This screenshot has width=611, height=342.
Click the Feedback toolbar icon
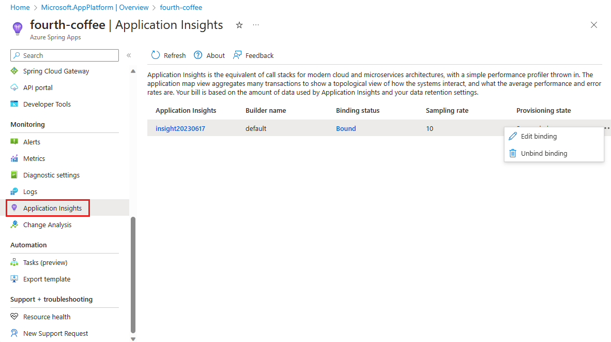[237, 55]
